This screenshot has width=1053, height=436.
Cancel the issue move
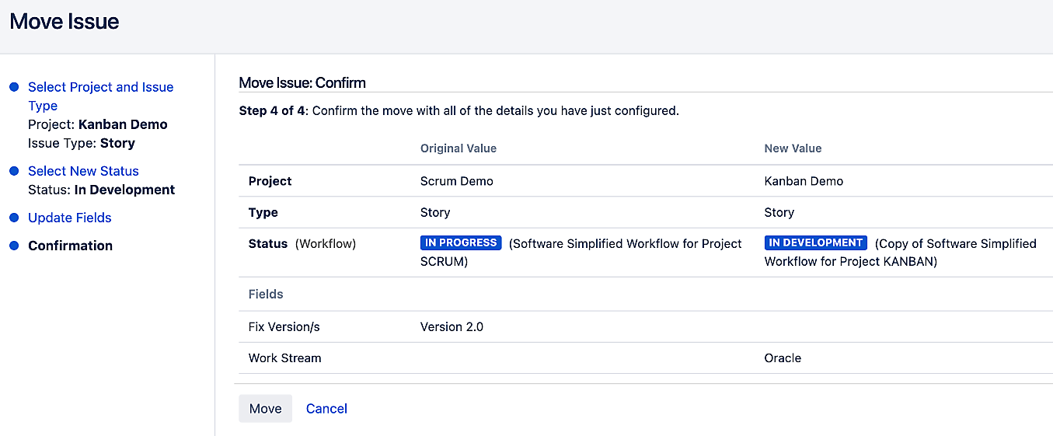(326, 409)
